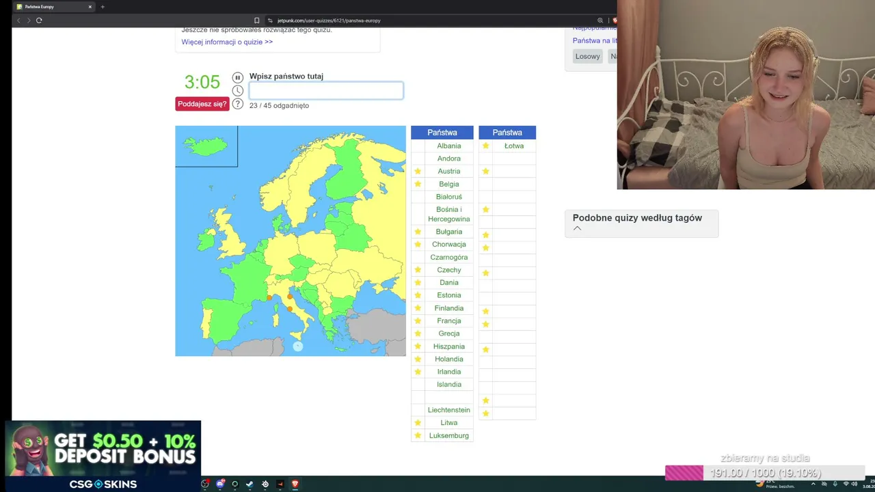
Task: Open zoom magnifier icon in address bar
Action: tap(600, 20)
